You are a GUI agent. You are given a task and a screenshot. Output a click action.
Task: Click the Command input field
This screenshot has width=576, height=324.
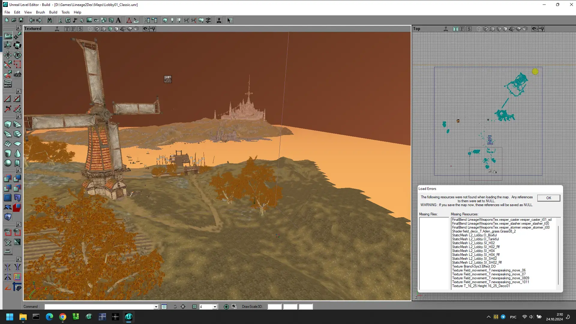point(99,307)
